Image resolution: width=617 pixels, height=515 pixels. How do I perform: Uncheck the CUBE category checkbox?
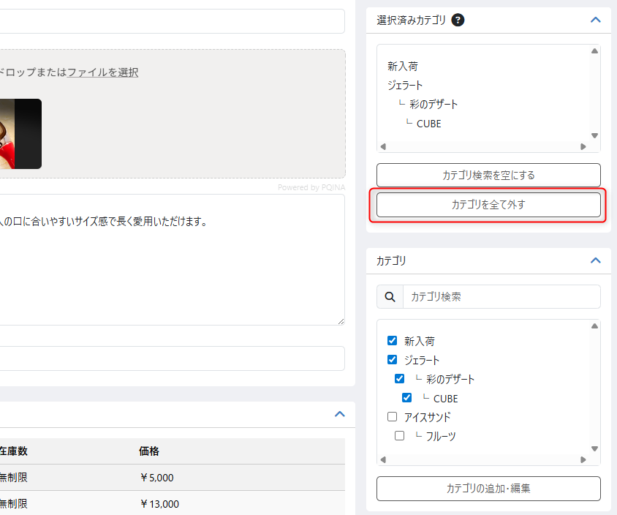pos(407,398)
